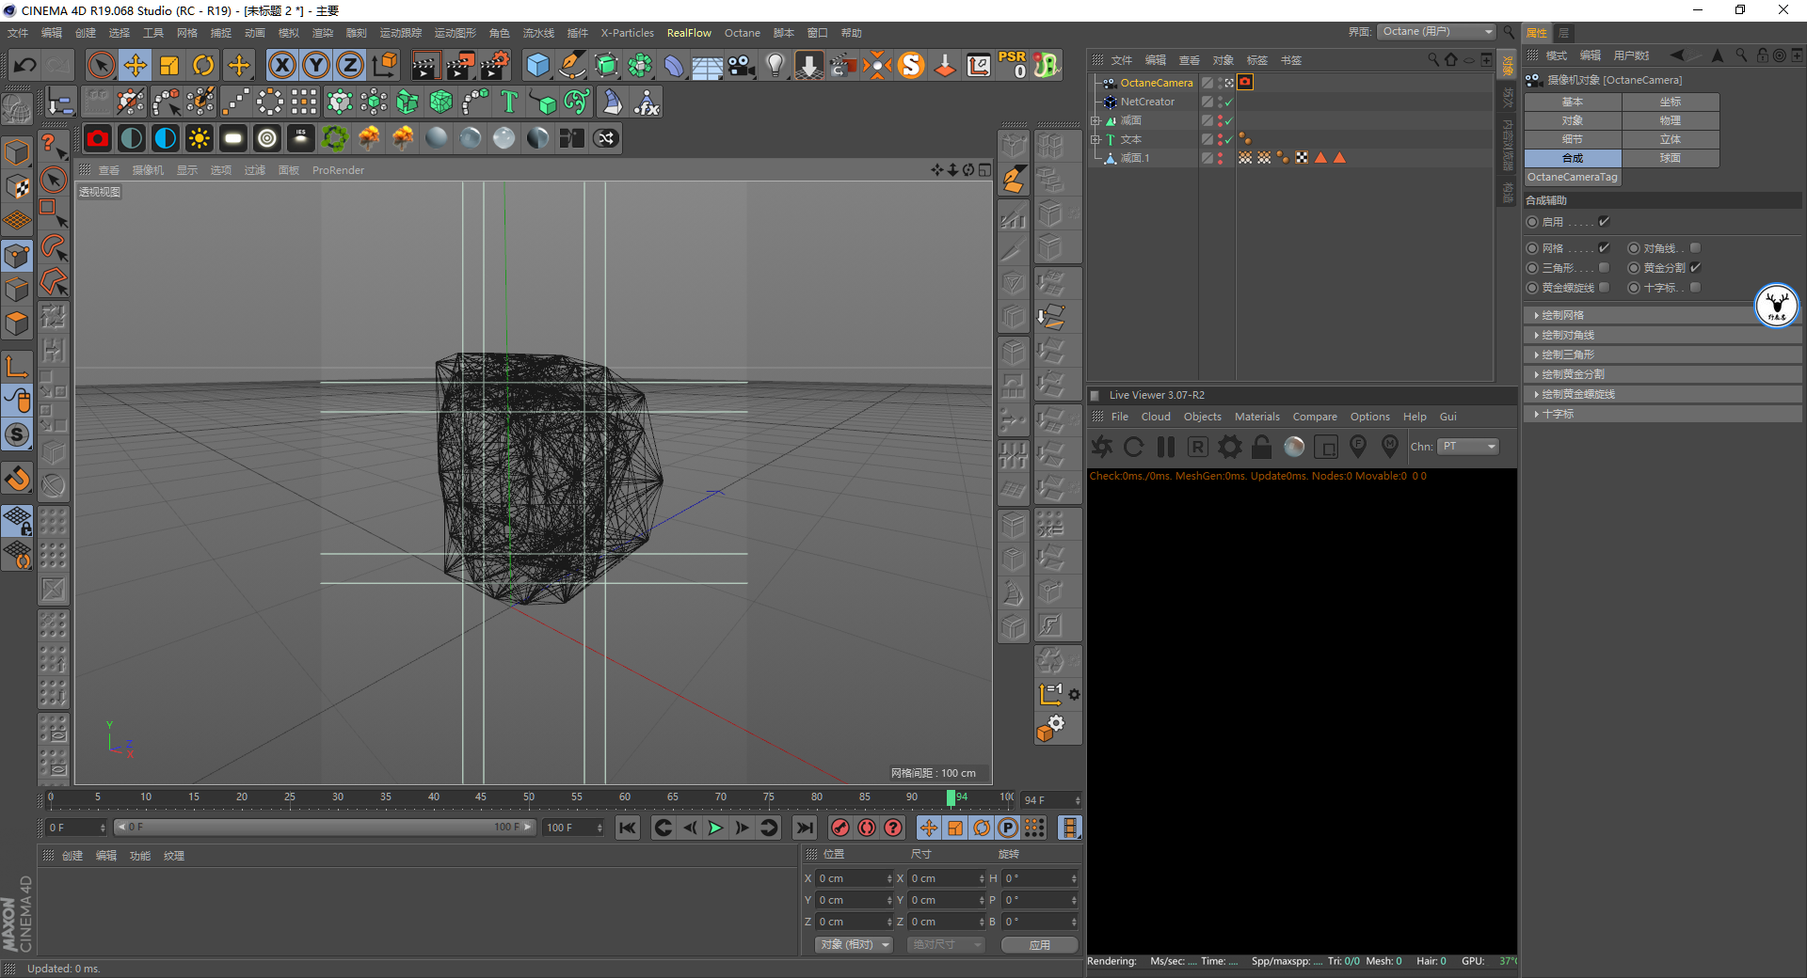
Task: Open the Chn PT channel dropdown
Action: 1467,447
